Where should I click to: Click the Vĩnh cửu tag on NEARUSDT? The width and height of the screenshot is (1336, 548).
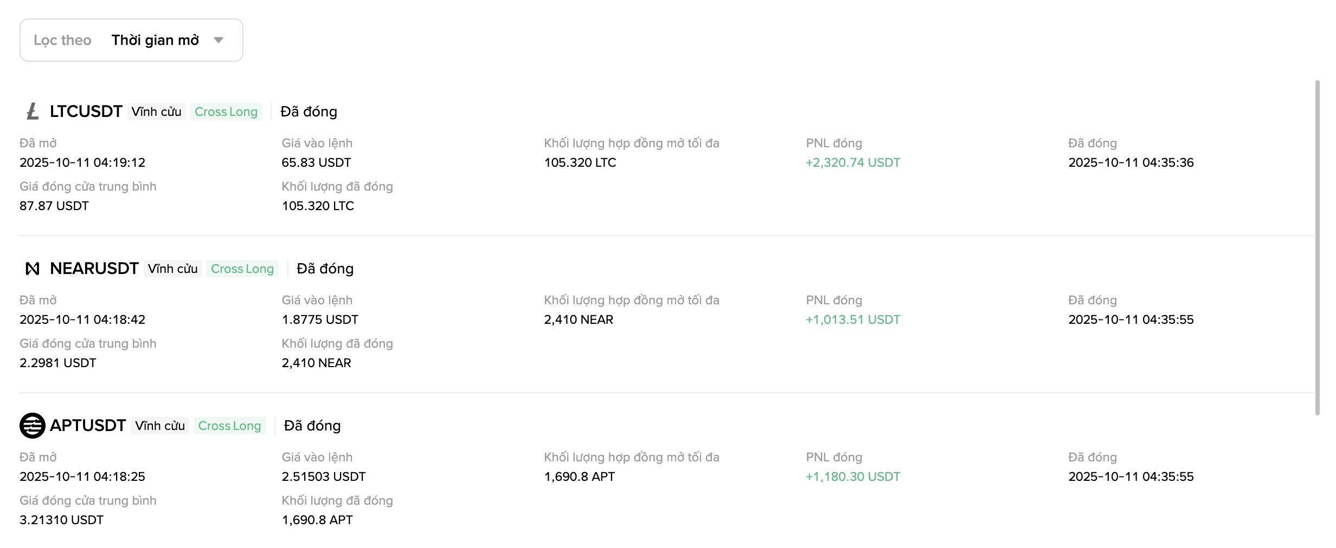[172, 269]
